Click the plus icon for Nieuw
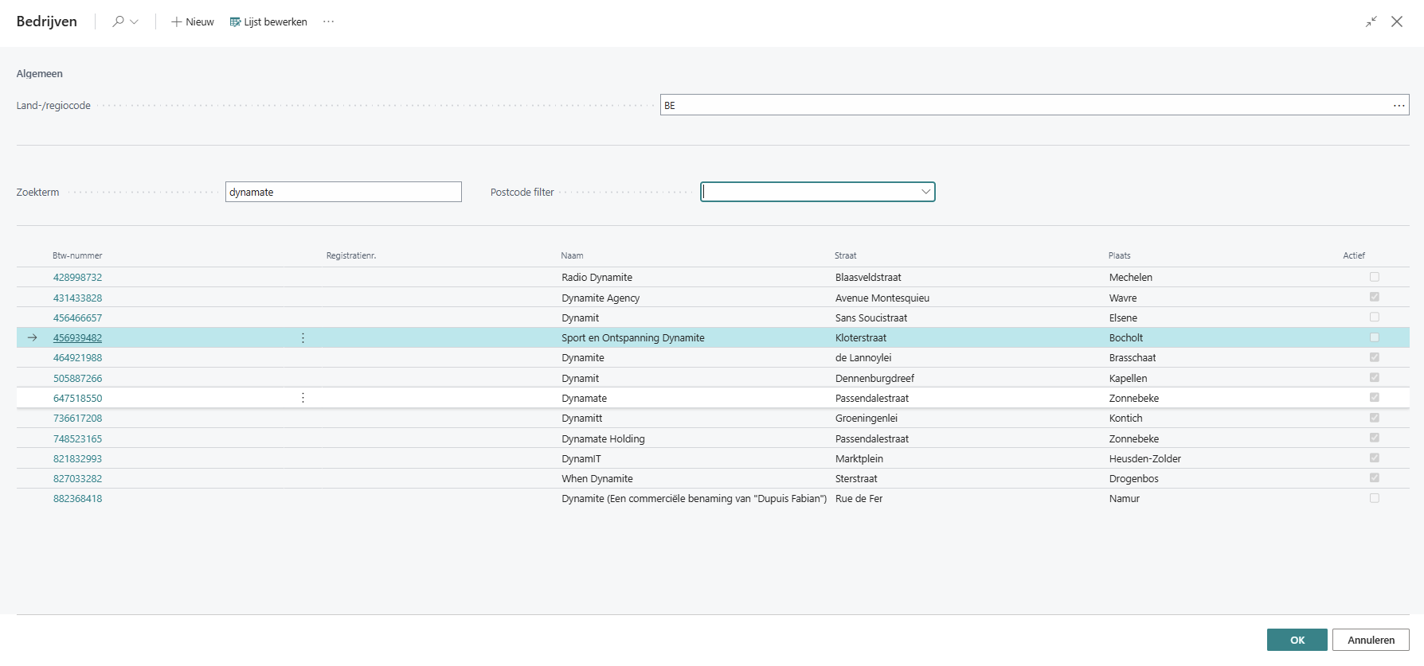Screen dimensions: 1424x666 tap(177, 22)
